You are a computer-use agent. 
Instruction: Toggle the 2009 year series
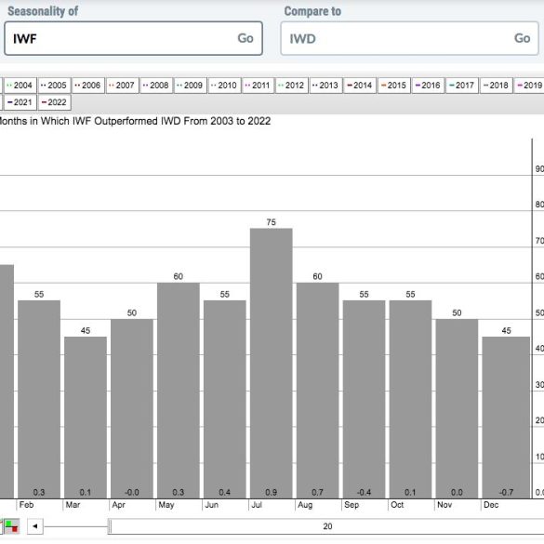point(190,86)
